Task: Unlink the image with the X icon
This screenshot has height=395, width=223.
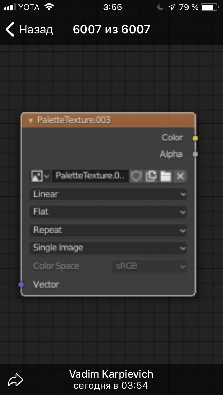Action: [x=180, y=176]
